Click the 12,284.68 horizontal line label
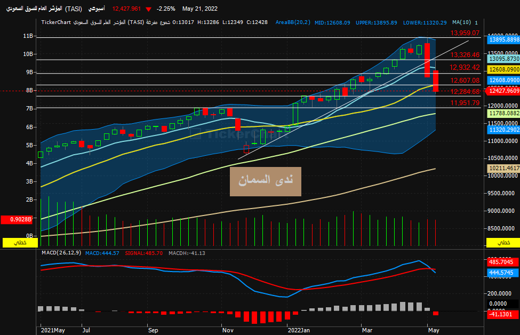This screenshot has width=520, height=335. (465, 92)
